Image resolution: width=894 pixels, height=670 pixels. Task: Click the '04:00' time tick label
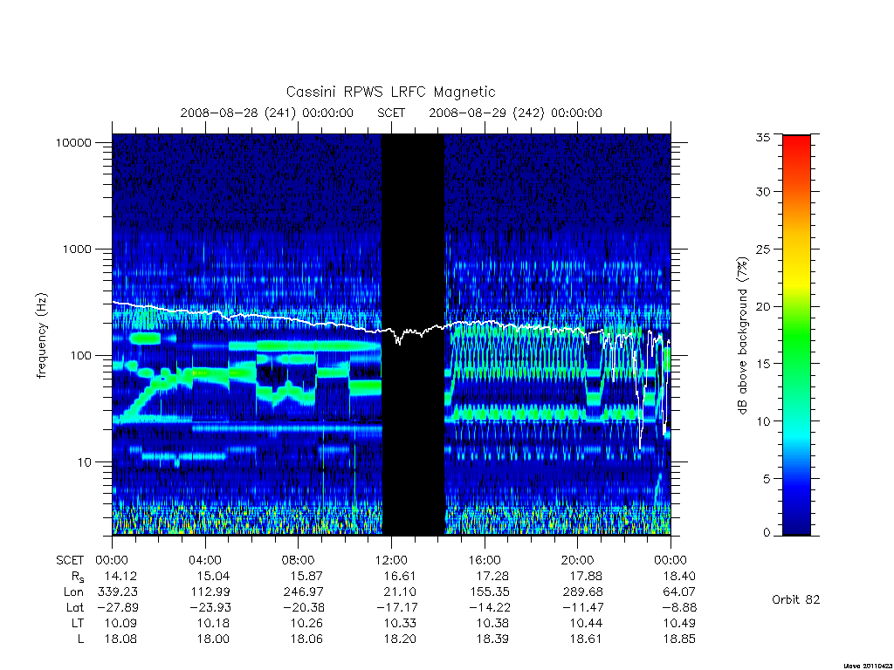pyautogui.click(x=204, y=560)
